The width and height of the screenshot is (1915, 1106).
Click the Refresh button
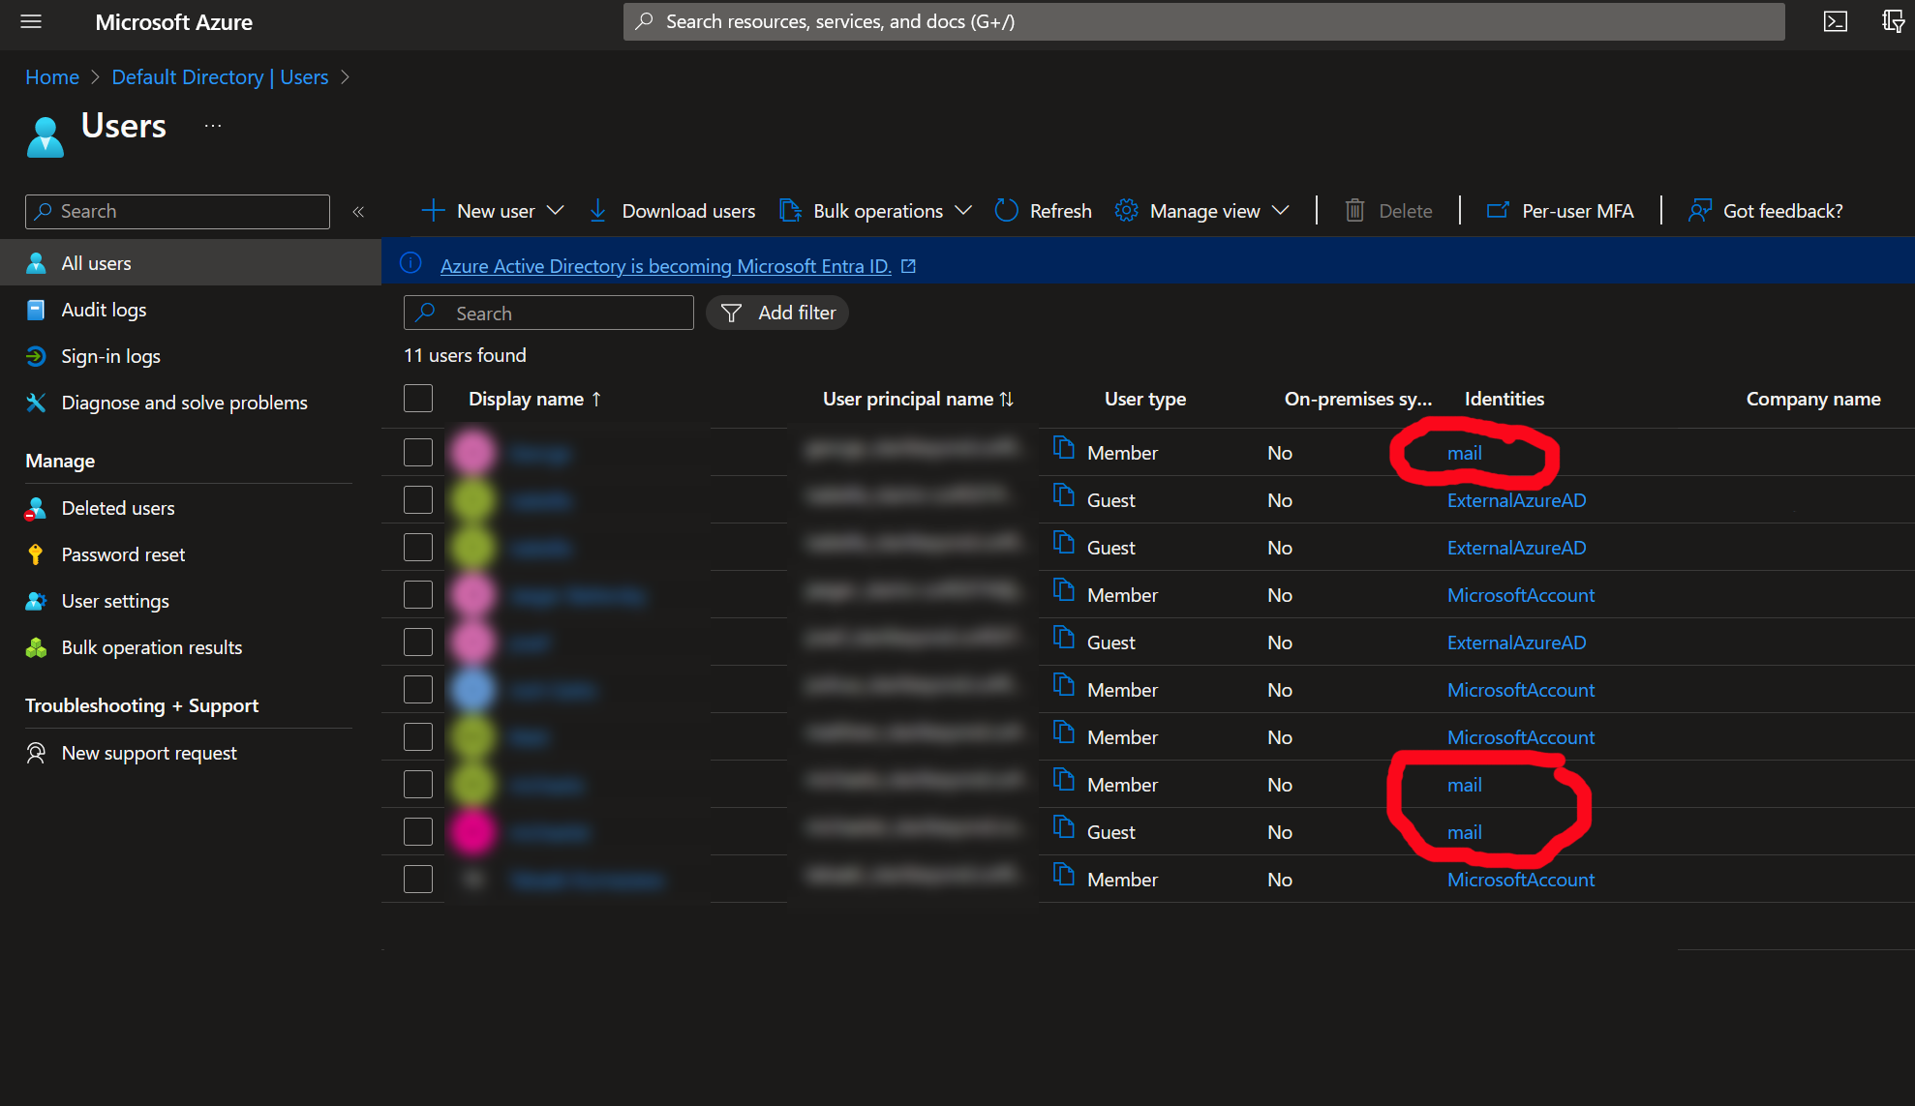pyautogui.click(x=1043, y=211)
